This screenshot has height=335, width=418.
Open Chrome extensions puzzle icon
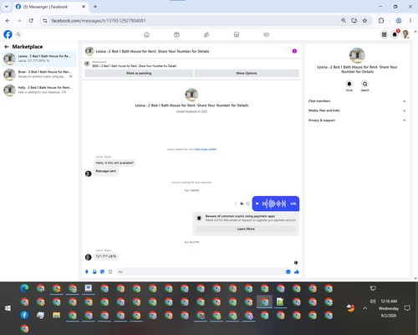coord(381,21)
